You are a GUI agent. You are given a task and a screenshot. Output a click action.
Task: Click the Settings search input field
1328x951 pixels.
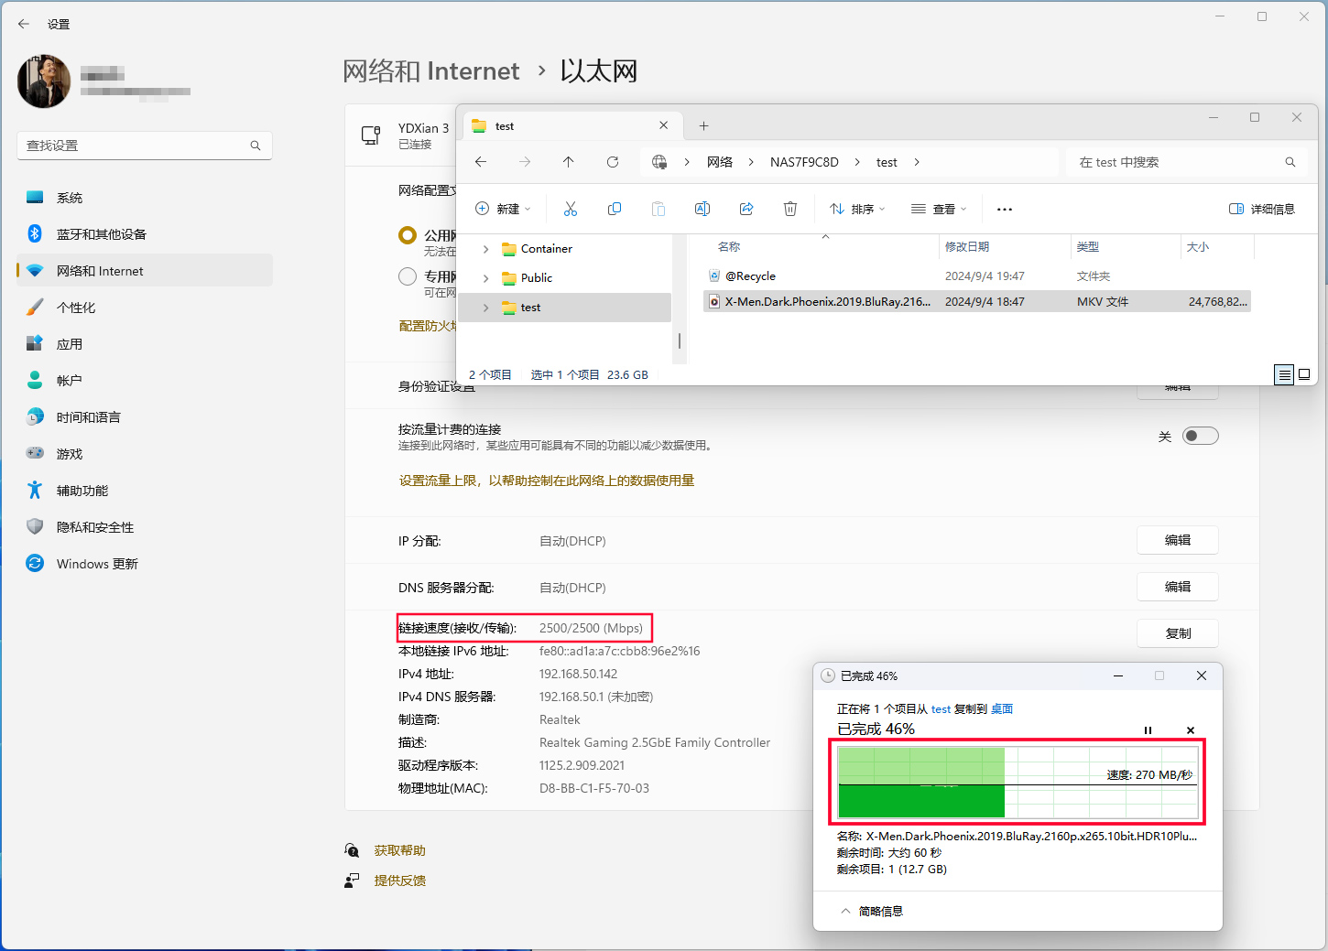[x=145, y=146]
